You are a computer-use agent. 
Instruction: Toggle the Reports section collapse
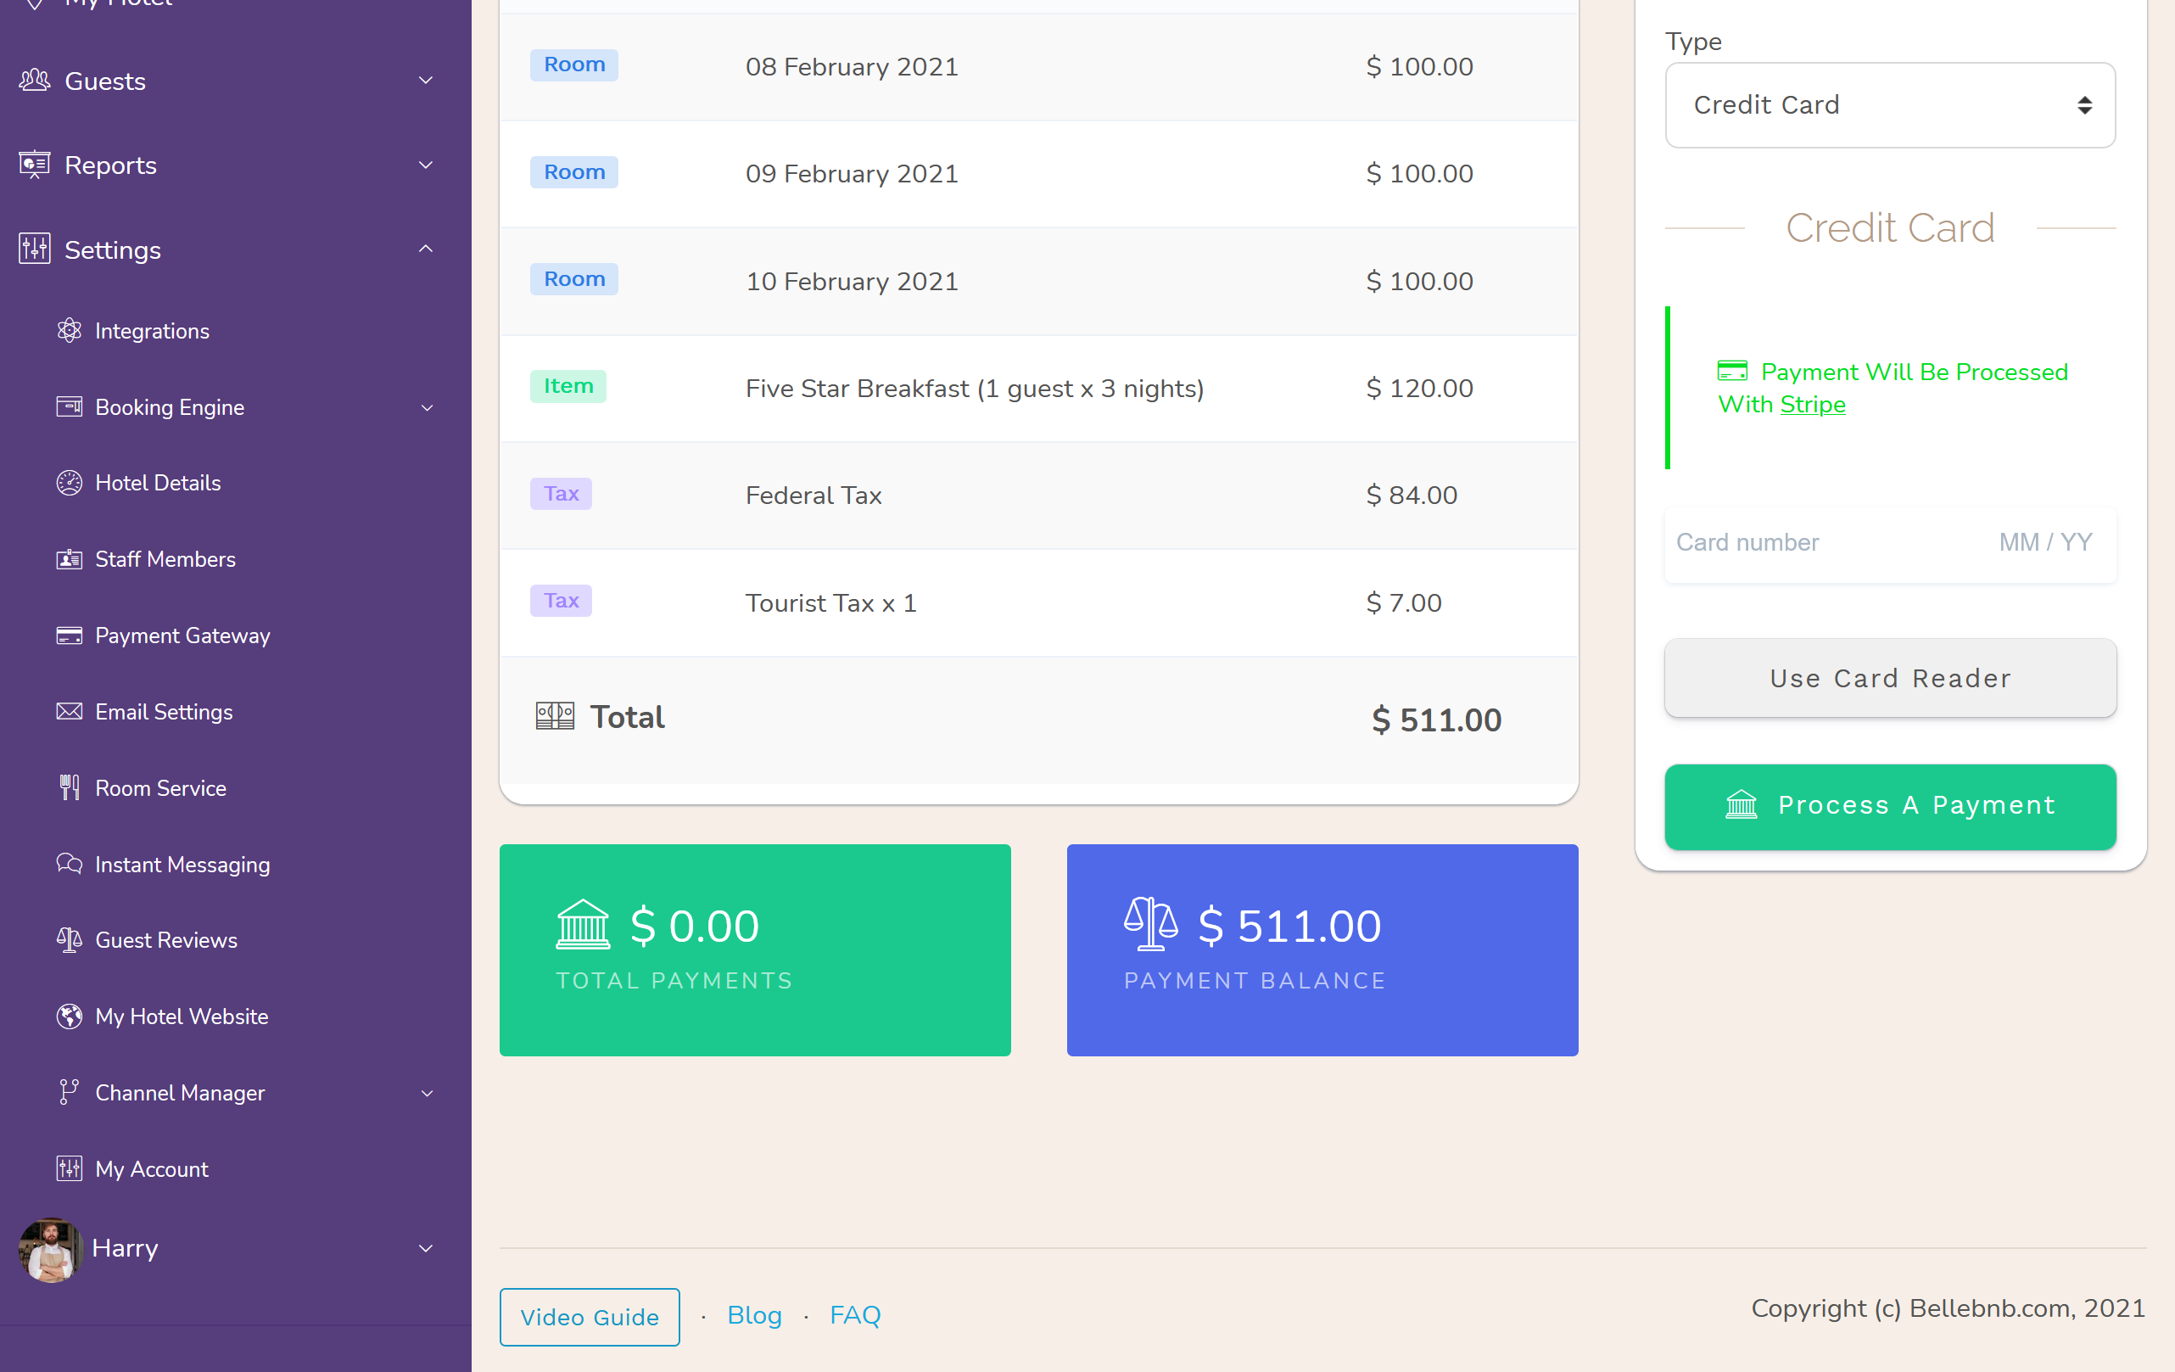[x=428, y=165]
